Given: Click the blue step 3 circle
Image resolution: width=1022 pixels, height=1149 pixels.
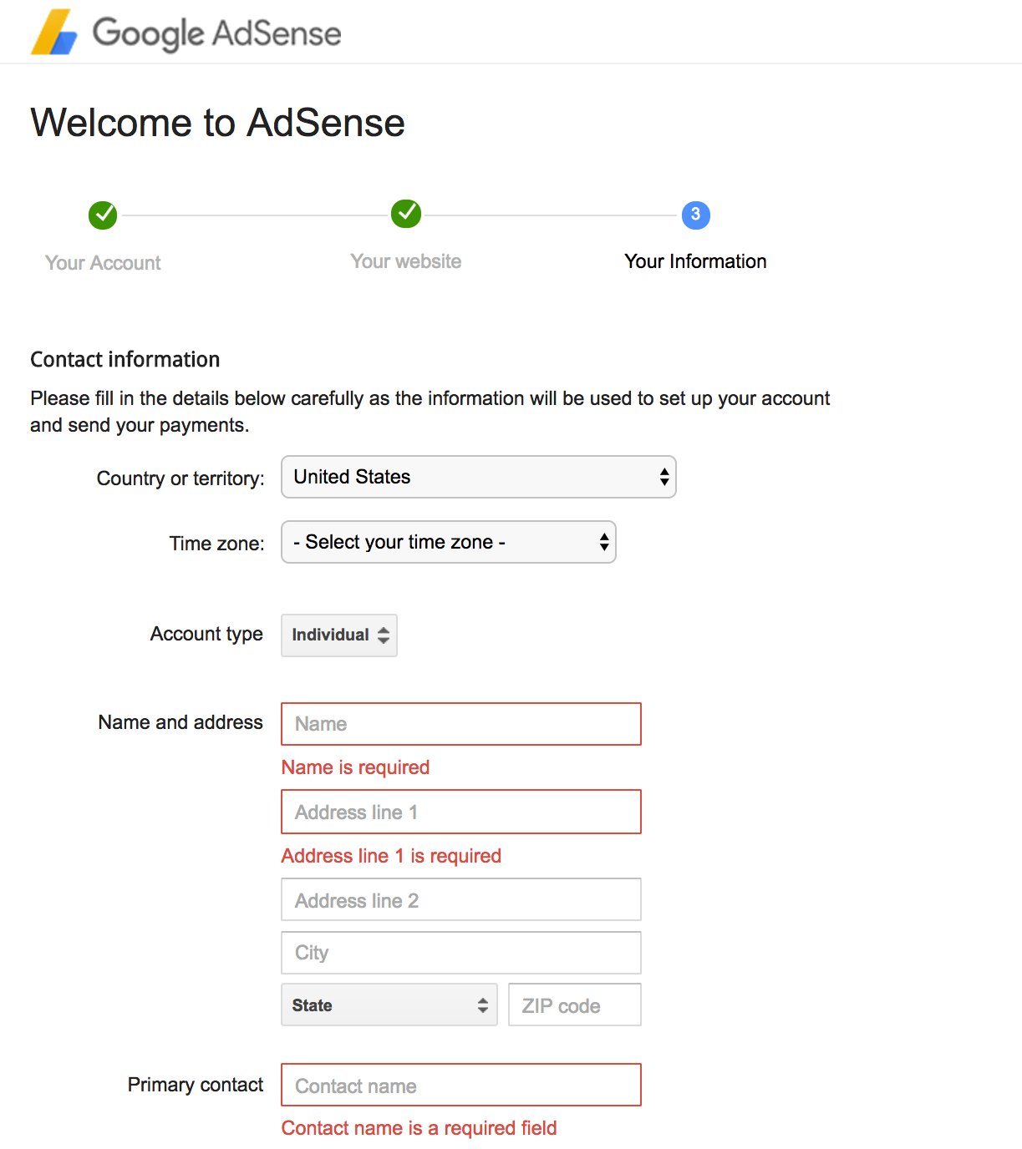Looking at the screenshot, I should point(696,215).
